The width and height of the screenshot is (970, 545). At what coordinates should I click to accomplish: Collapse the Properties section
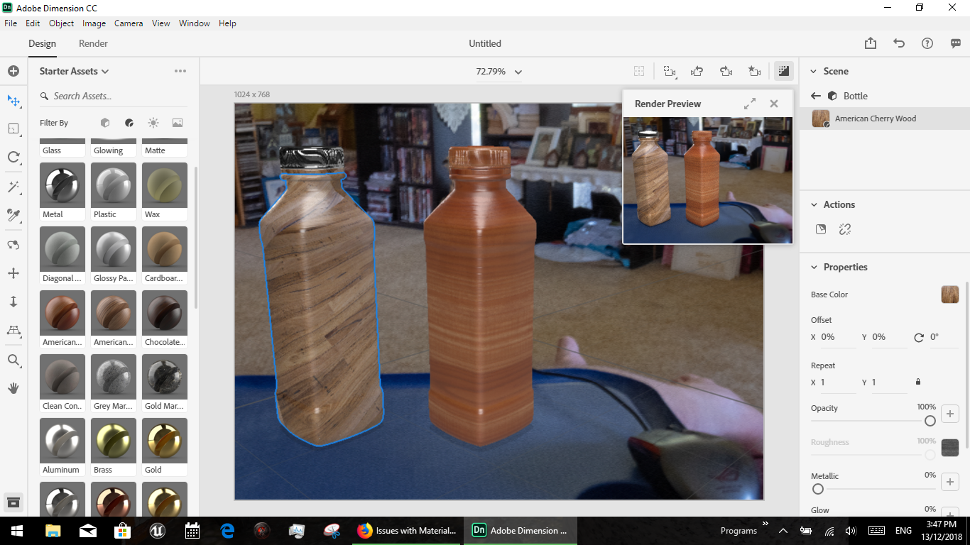pos(814,267)
